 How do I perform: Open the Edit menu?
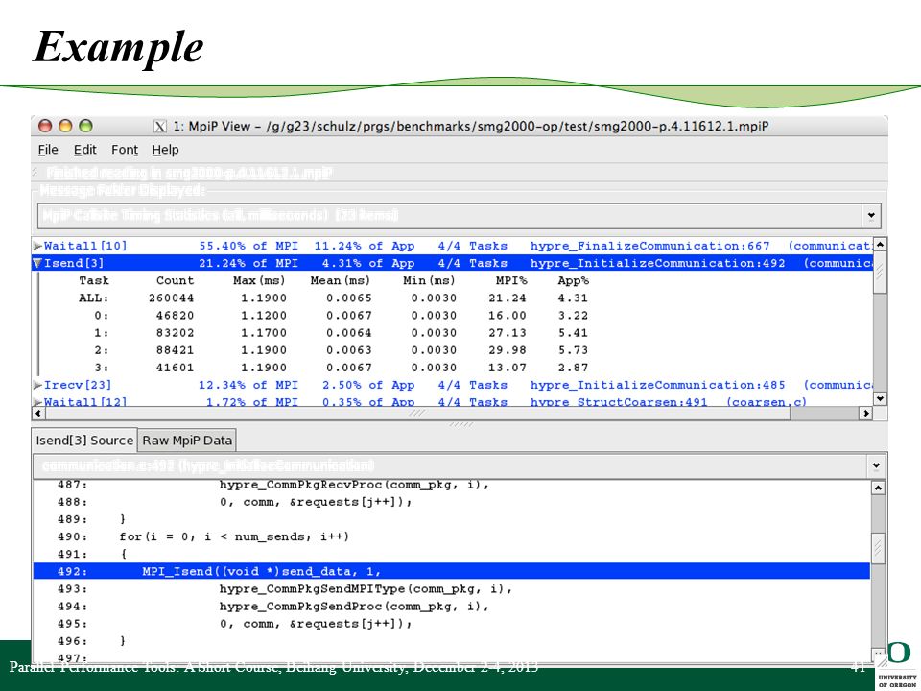pyautogui.click(x=84, y=150)
